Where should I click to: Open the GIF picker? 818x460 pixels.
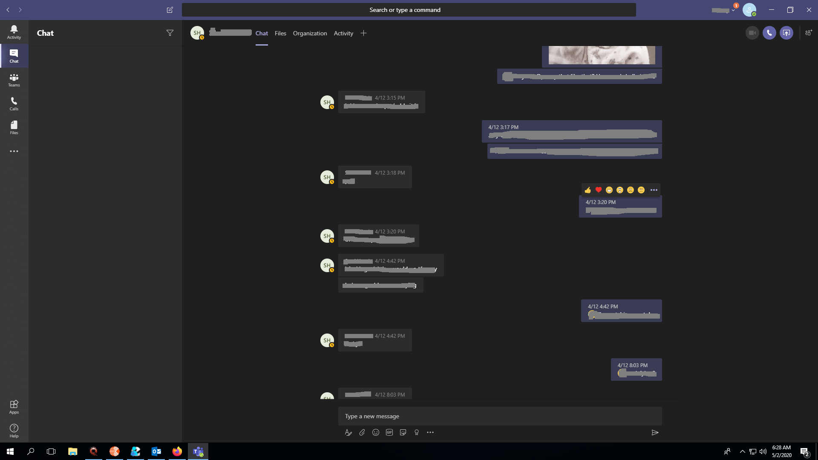(x=389, y=432)
